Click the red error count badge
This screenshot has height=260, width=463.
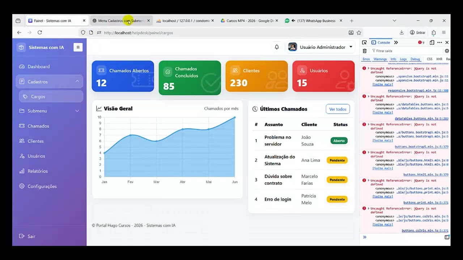click(x=421, y=43)
